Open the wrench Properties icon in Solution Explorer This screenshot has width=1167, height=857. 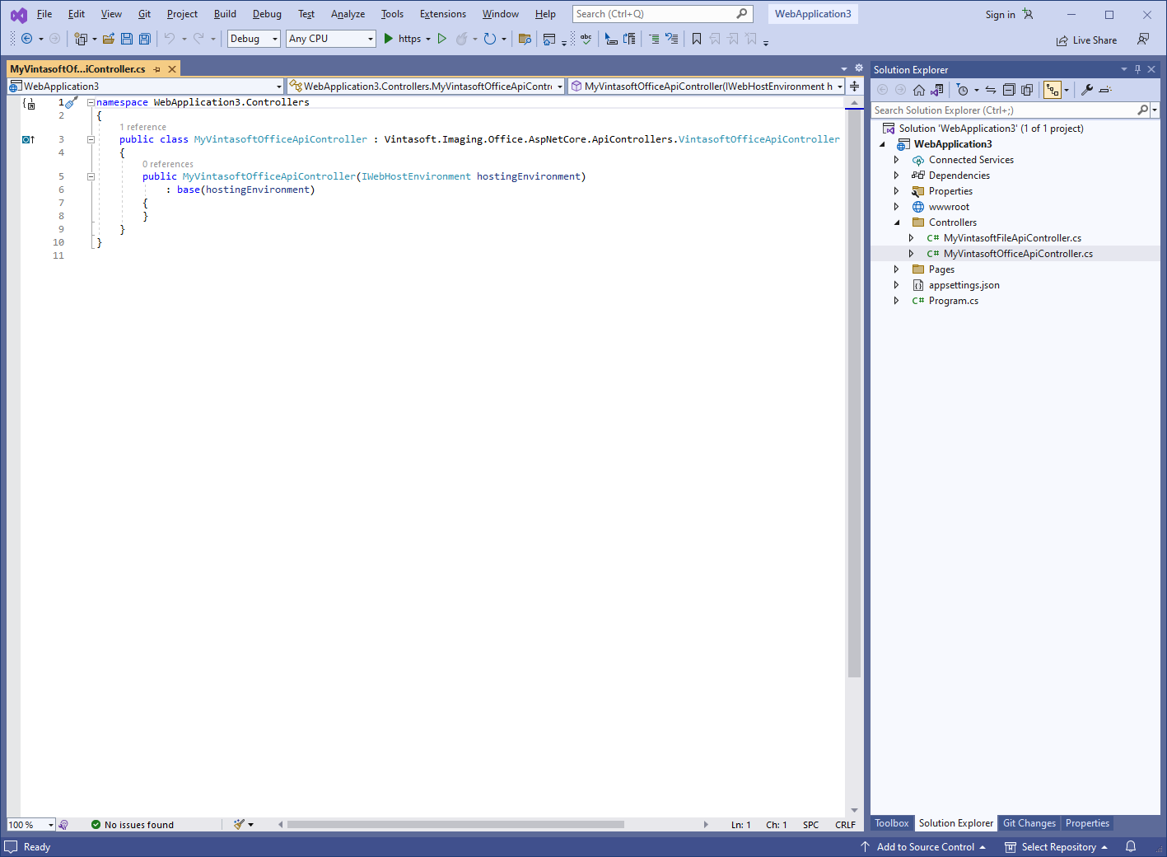point(1087,90)
